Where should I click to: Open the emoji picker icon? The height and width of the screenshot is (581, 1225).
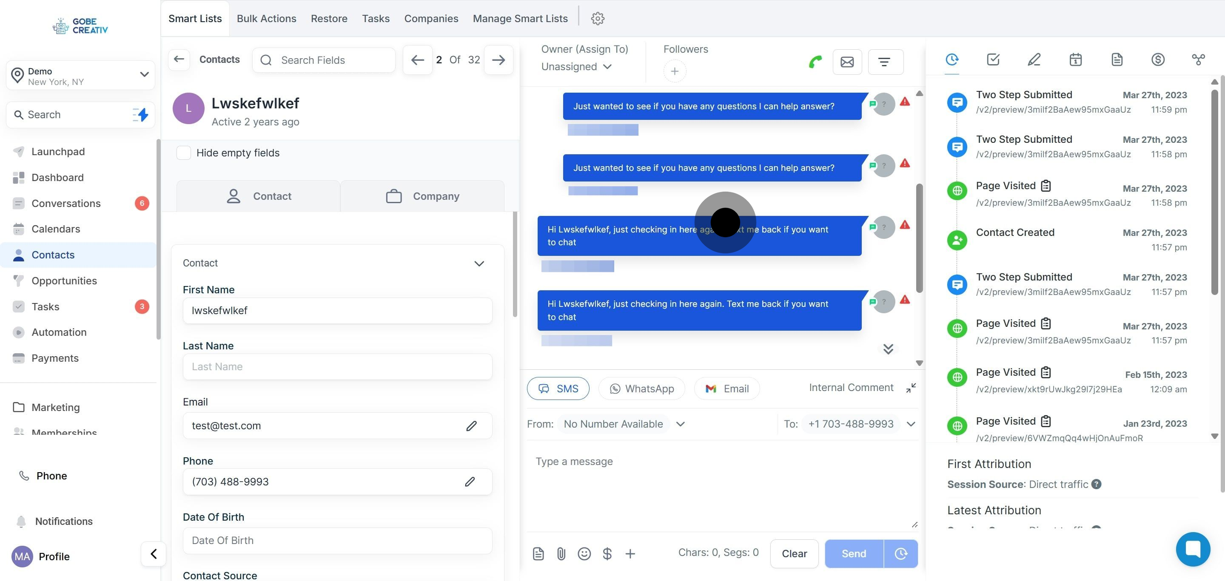click(584, 553)
